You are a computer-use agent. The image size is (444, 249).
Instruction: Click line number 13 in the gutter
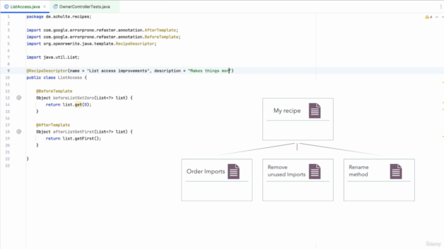click(8, 98)
